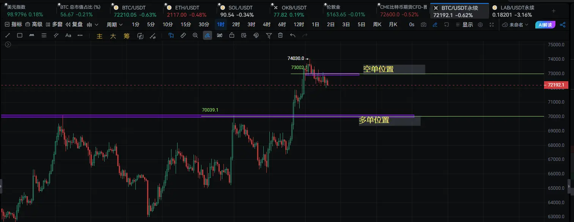The height and width of the screenshot is (222, 574).
Task: Toggle the lock drawings icon
Action: pyautogui.click(x=231, y=36)
